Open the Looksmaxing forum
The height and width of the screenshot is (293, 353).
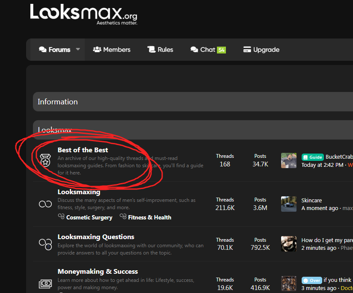tap(79, 192)
